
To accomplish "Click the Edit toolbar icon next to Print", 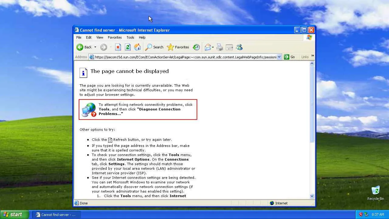I will point(229,47).
